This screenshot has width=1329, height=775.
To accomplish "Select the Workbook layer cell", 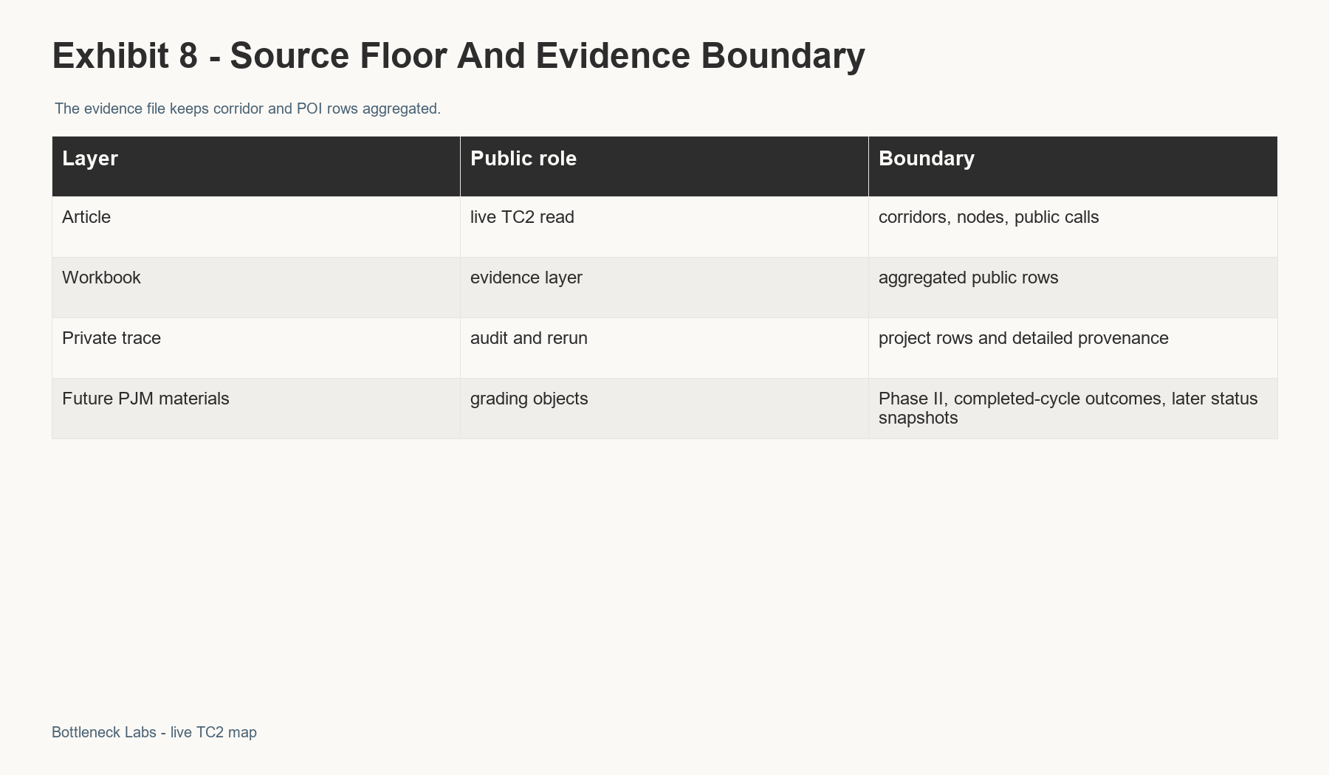I will click(255, 287).
